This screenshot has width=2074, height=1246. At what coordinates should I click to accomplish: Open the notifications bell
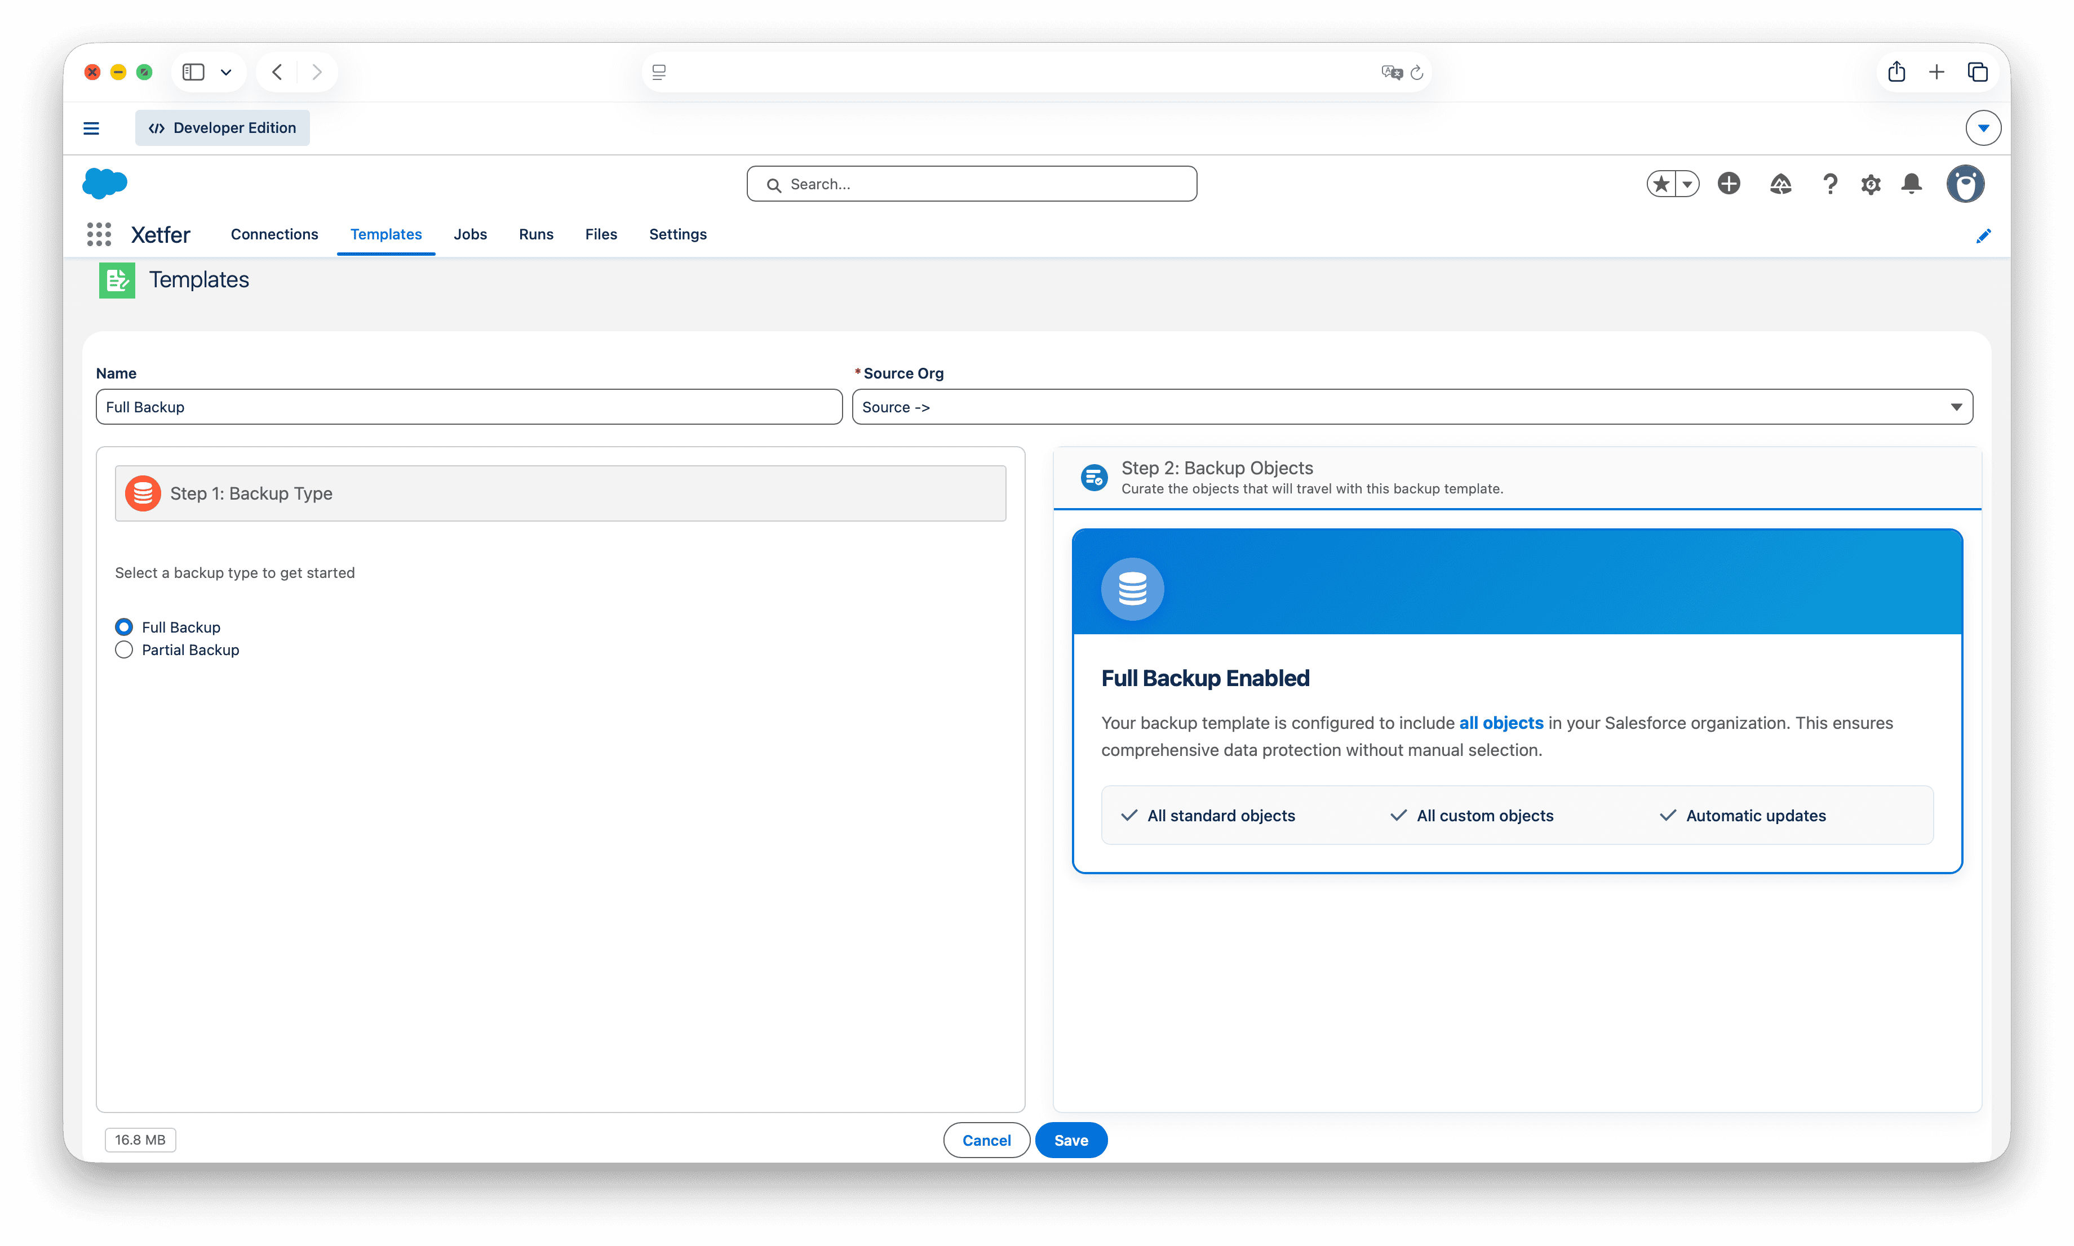pyautogui.click(x=1911, y=184)
